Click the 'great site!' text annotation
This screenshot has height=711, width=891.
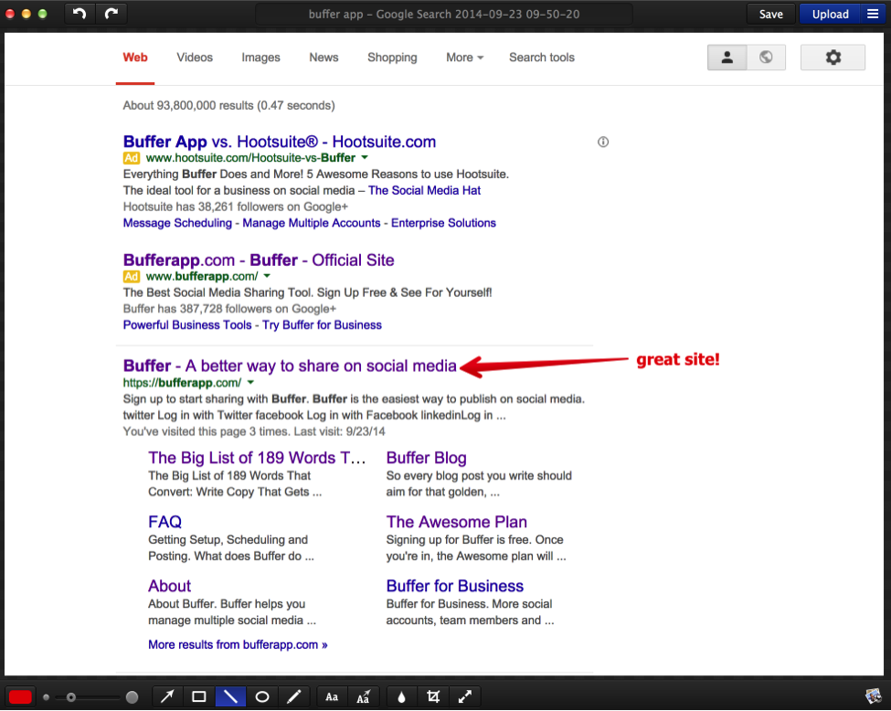[x=678, y=359]
